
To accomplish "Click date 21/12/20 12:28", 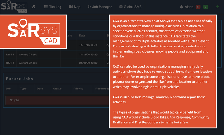I will pyautogui.click(x=88, y=63).
